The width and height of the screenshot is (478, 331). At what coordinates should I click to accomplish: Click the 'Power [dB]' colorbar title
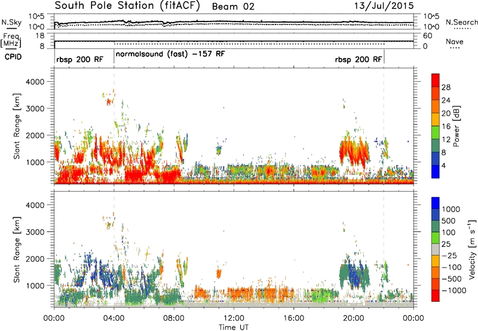tap(456, 126)
